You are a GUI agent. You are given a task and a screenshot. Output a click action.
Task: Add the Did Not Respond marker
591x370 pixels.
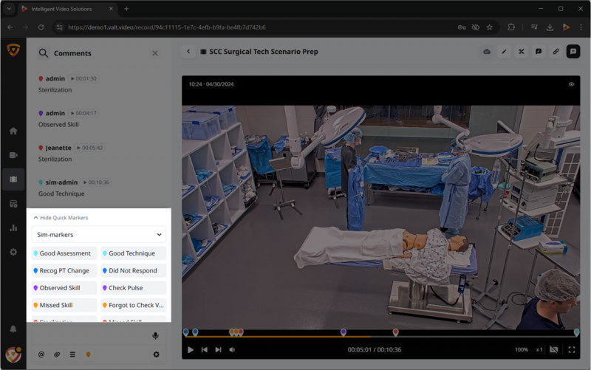click(x=134, y=270)
